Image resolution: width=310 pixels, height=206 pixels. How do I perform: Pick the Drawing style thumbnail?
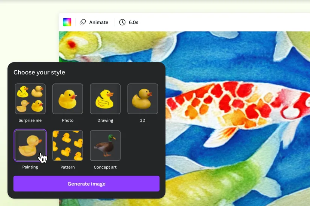(105, 99)
